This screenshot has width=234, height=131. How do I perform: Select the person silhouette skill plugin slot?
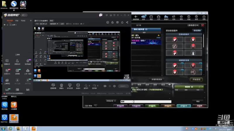tap(193, 53)
